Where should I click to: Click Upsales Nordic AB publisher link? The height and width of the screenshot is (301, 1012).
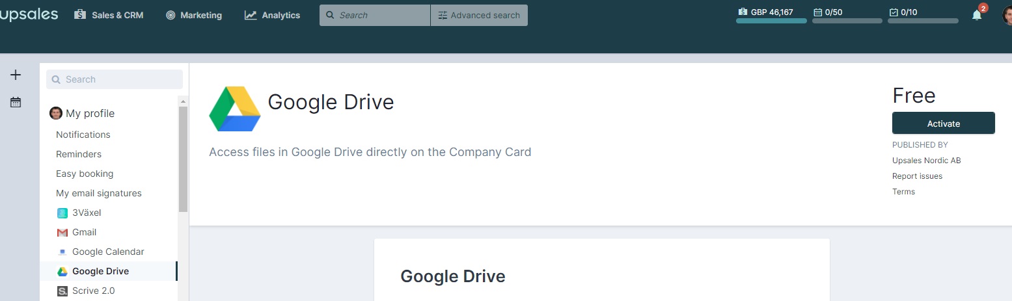[x=926, y=160]
